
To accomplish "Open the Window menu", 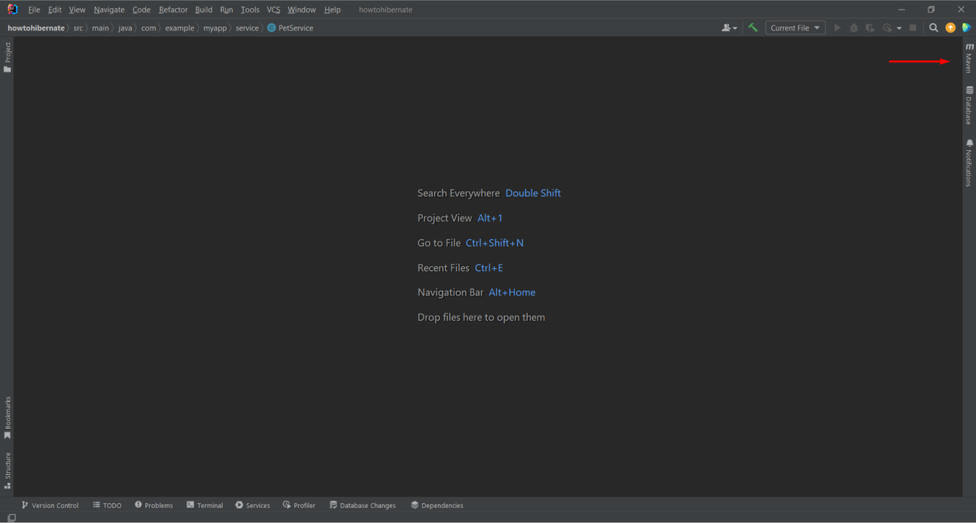I will tap(302, 10).
